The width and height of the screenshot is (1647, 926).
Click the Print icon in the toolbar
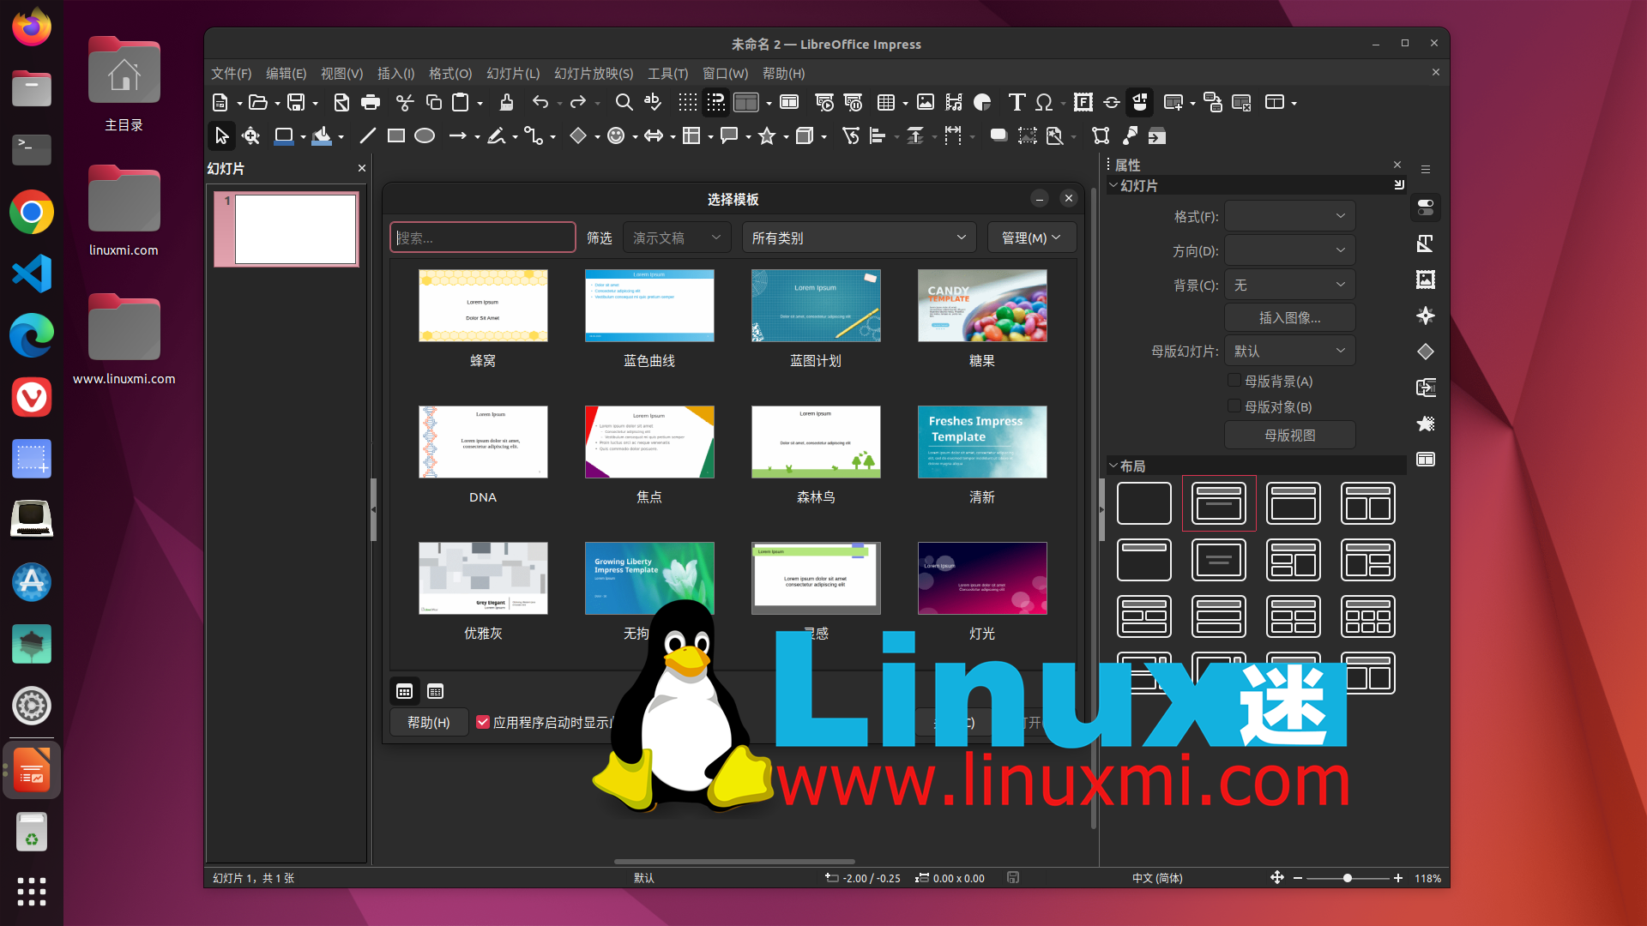[371, 103]
